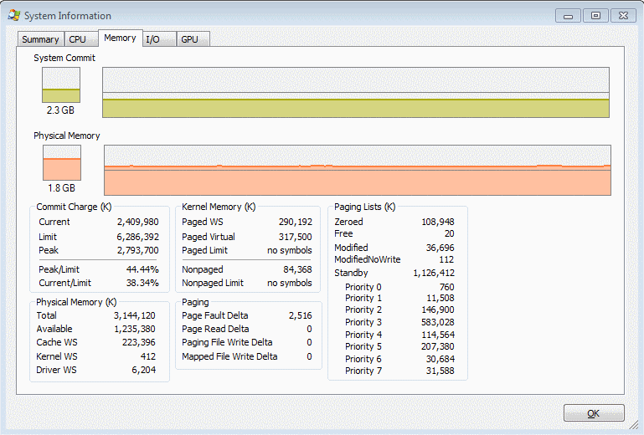Select Physical Memory Total value 3,144,120
This screenshot has width=644, height=435.
click(x=135, y=315)
